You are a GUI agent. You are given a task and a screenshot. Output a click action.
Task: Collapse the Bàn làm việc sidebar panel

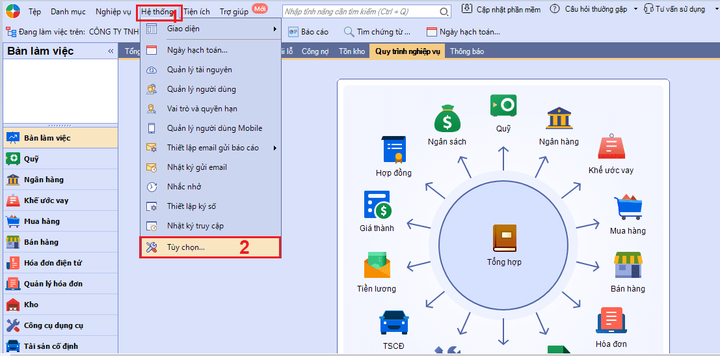point(111,51)
